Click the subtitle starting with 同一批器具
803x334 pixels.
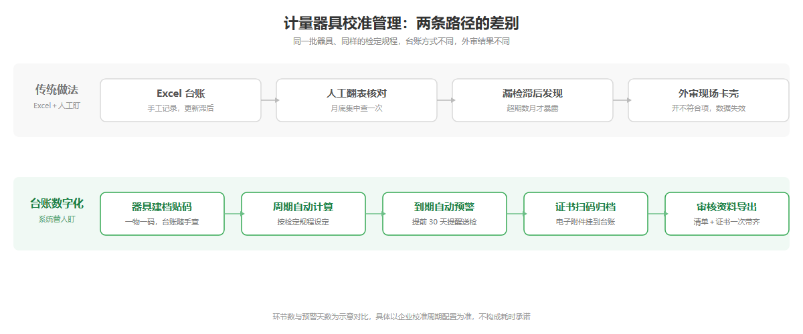pos(401,41)
